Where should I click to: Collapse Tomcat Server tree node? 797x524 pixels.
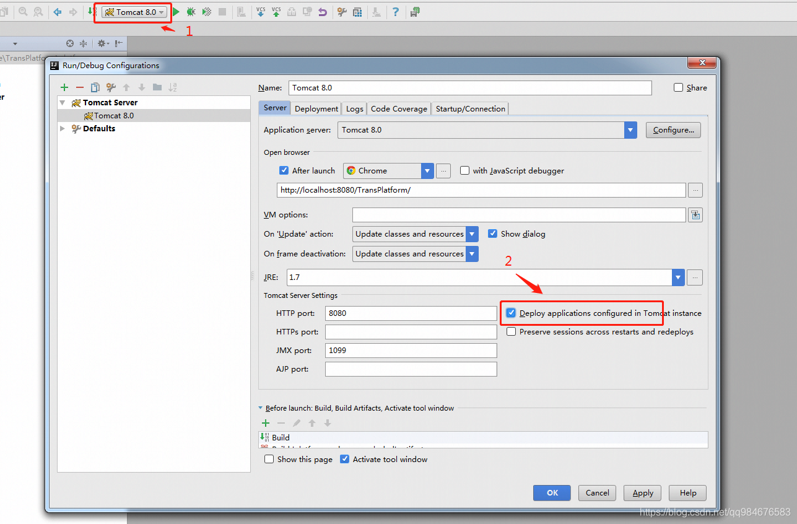(63, 103)
